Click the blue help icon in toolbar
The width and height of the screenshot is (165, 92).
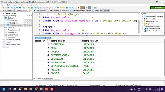click(38, 8)
